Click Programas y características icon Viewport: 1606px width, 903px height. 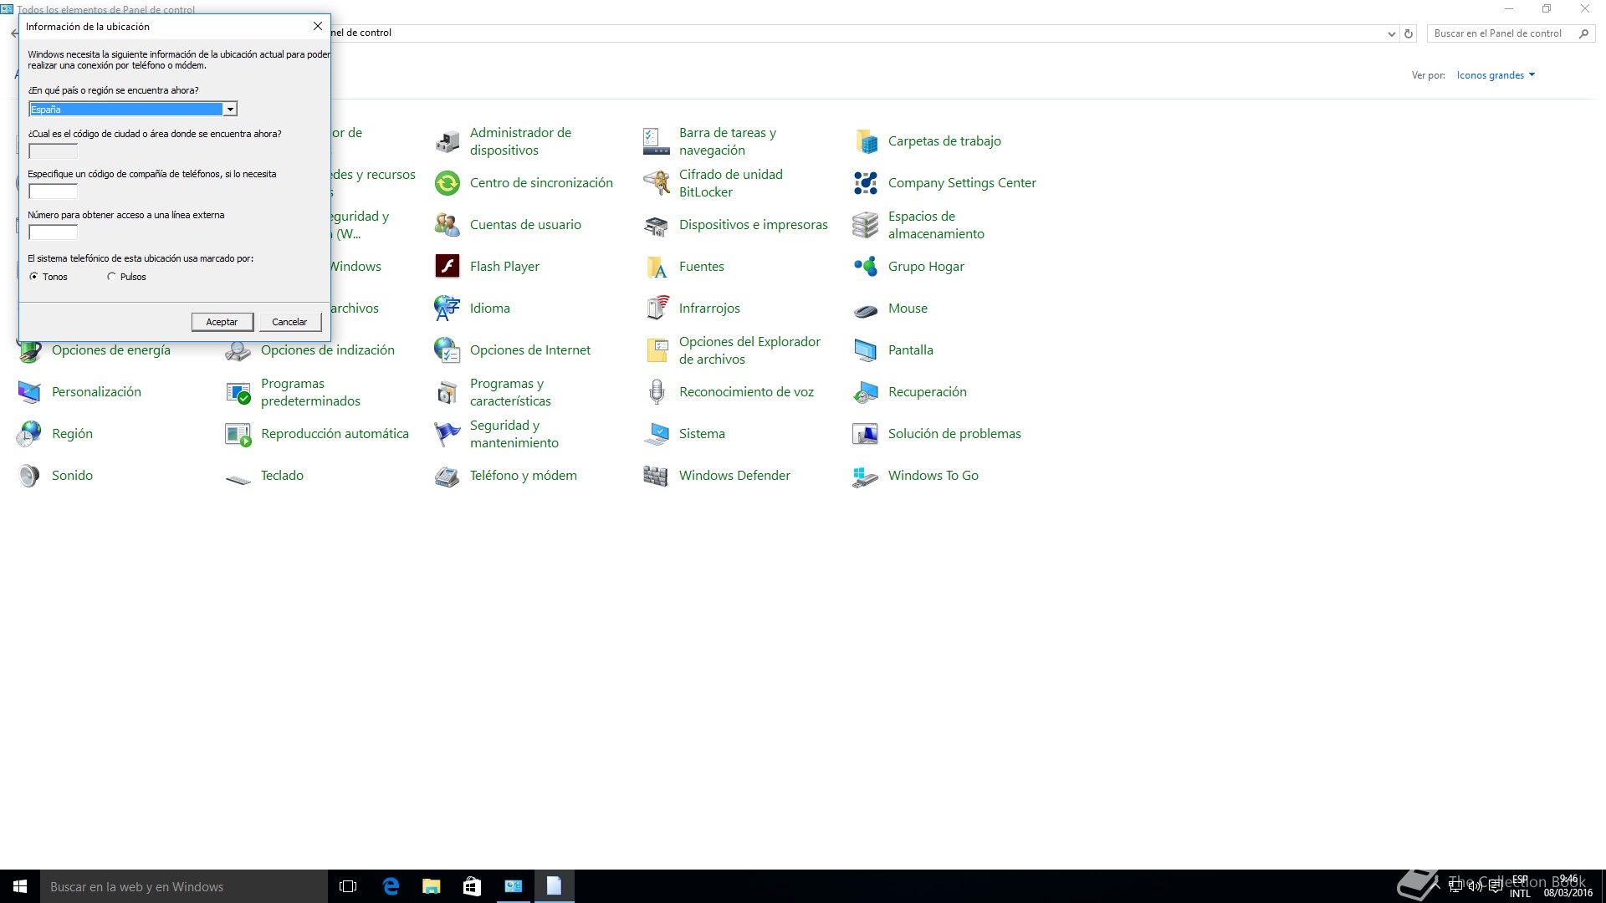click(448, 392)
